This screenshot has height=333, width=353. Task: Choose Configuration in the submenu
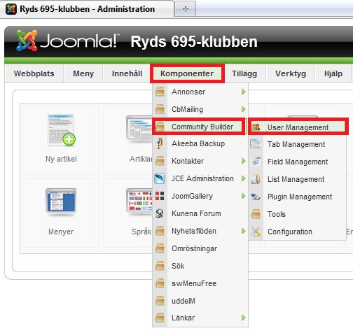point(297,232)
